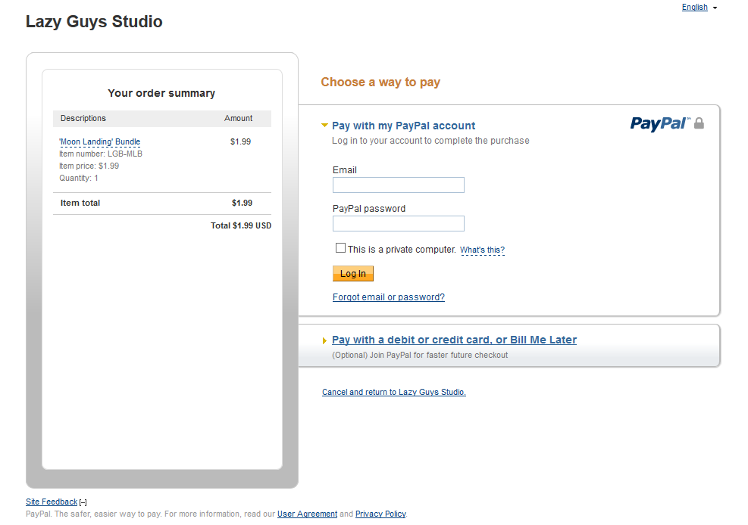Collapse triangle beside Pay with my PayPal account
This screenshot has width=748, height=525.
click(325, 126)
